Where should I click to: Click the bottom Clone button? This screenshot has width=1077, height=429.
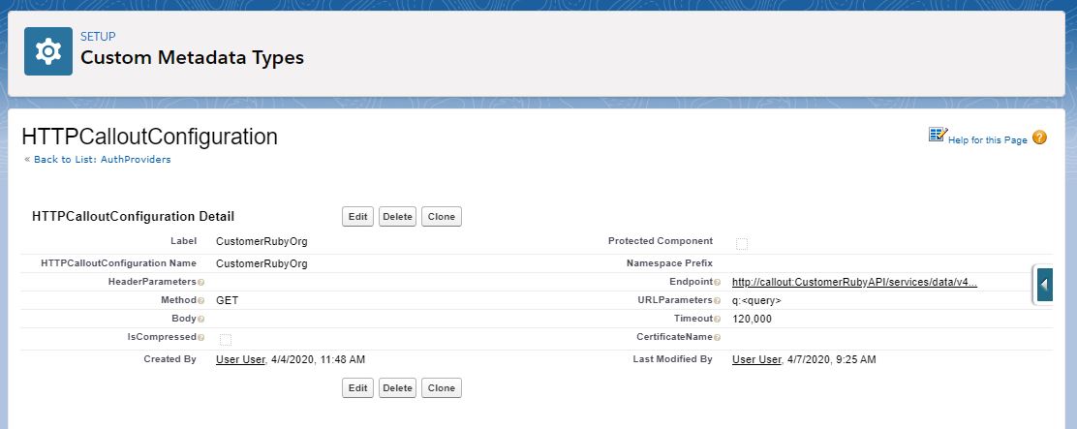click(x=442, y=387)
